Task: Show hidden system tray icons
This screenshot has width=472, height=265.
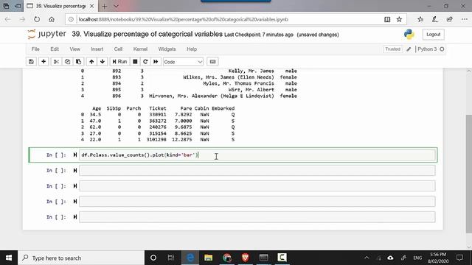Action: click(x=367, y=258)
